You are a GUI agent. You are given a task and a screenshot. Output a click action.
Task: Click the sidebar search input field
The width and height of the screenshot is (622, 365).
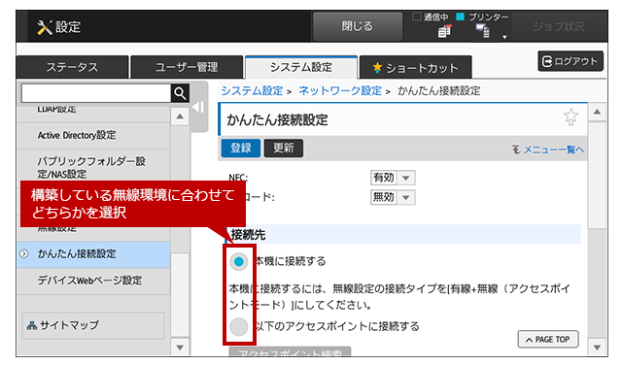[x=96, y=93]
